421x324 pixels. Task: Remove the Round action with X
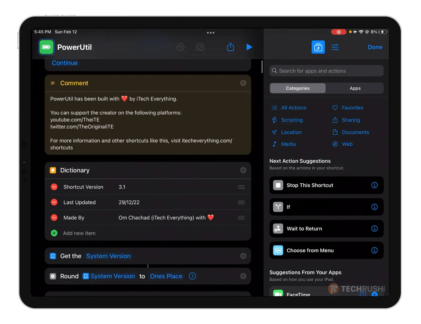coord(243,276)
